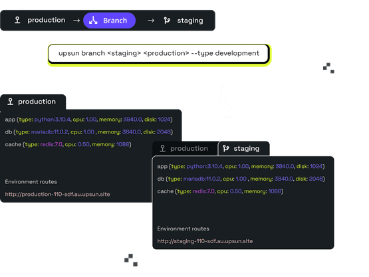This screenshot has height=277, width=369.
Task: Click the arrow between production and Branch
Action: 76,21
